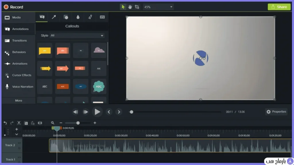Viewport: 294px width, 165px height.
Task: Switch to the Transitions tab
Action: click(18, 41)
